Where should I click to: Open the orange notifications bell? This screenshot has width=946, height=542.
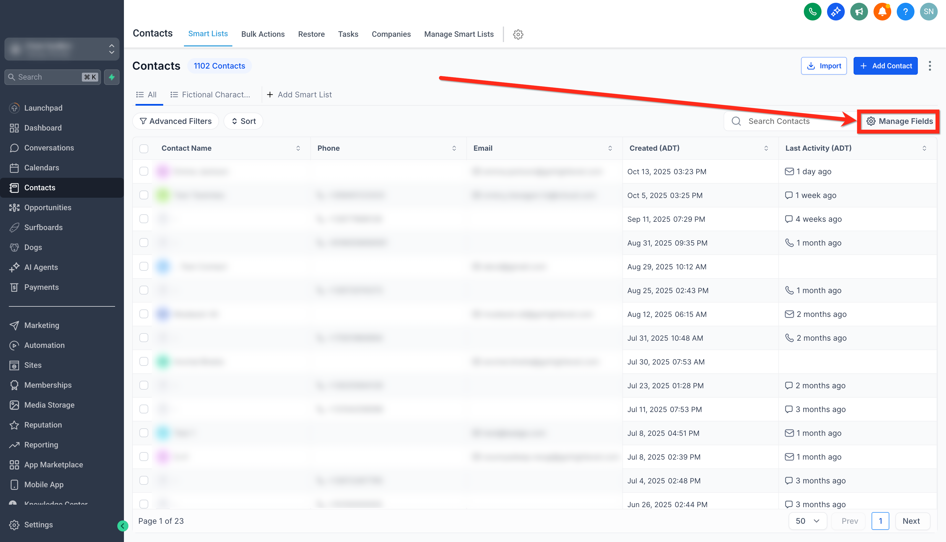tap(882, 12)
